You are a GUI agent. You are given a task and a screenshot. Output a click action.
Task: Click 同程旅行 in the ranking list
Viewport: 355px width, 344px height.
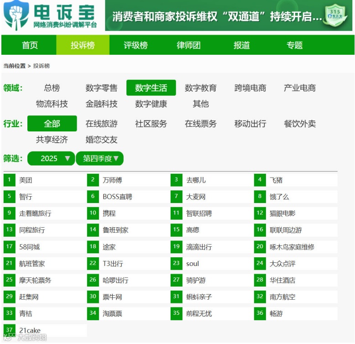(32, 230)
